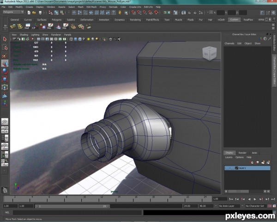Enable select by component type mode
This screenshot has width=277, height=222.
pyautogui.click(x=62, y=12)
